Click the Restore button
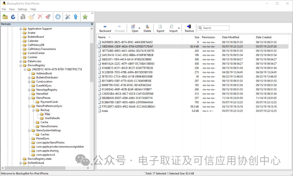Screen dimensions: 293x176 (189, 29)
